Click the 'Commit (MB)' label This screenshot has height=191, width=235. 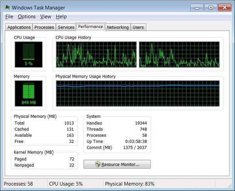coord(99,148)
